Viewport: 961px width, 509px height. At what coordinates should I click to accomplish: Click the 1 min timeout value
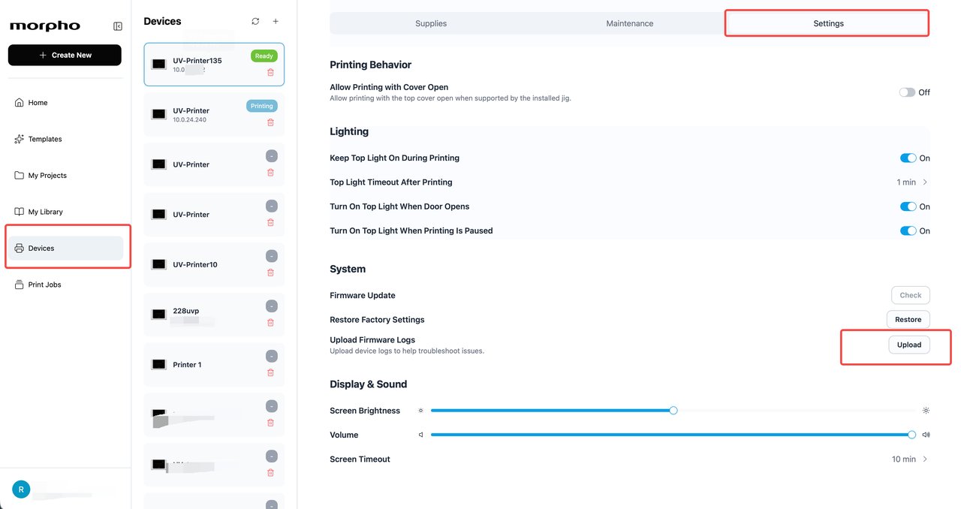pyautogui.click(x=906, y=182)
